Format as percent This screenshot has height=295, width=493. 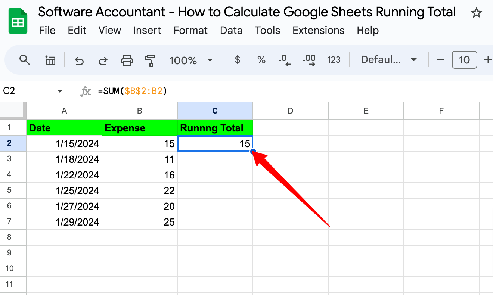pos(261,60)
